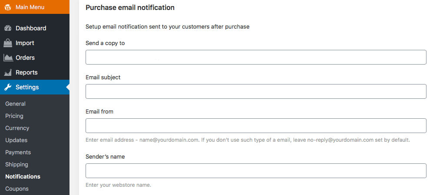Click the Email subject input field
Viewport: 433px width, 195px height.
[256, 91]
